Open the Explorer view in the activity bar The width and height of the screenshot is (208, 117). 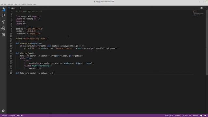pos(3,9)
